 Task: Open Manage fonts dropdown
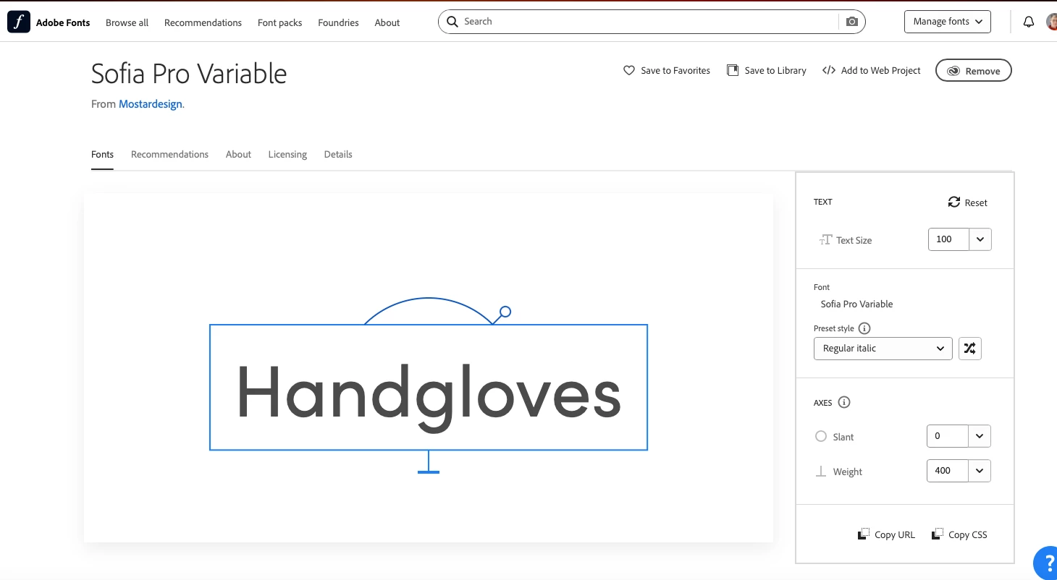[948, 22]
